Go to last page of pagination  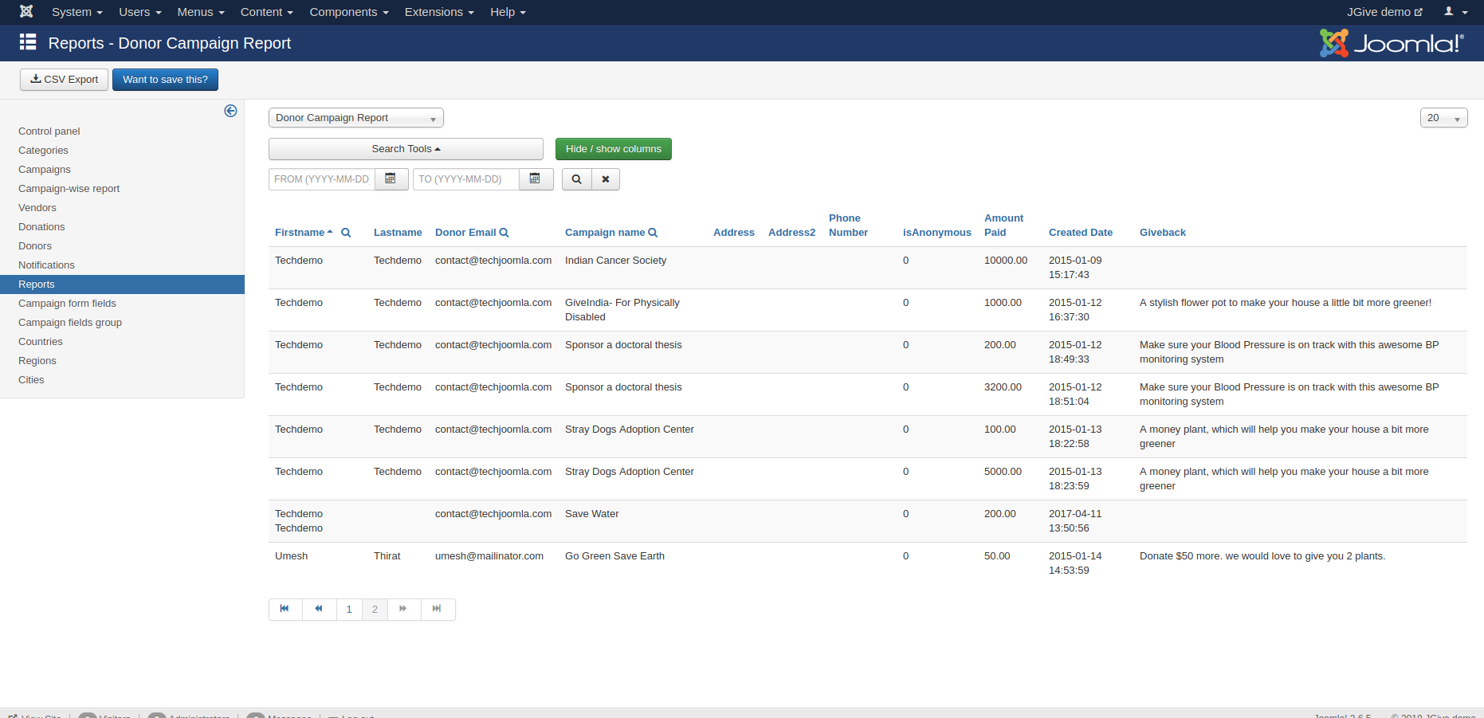pos(437,609)
